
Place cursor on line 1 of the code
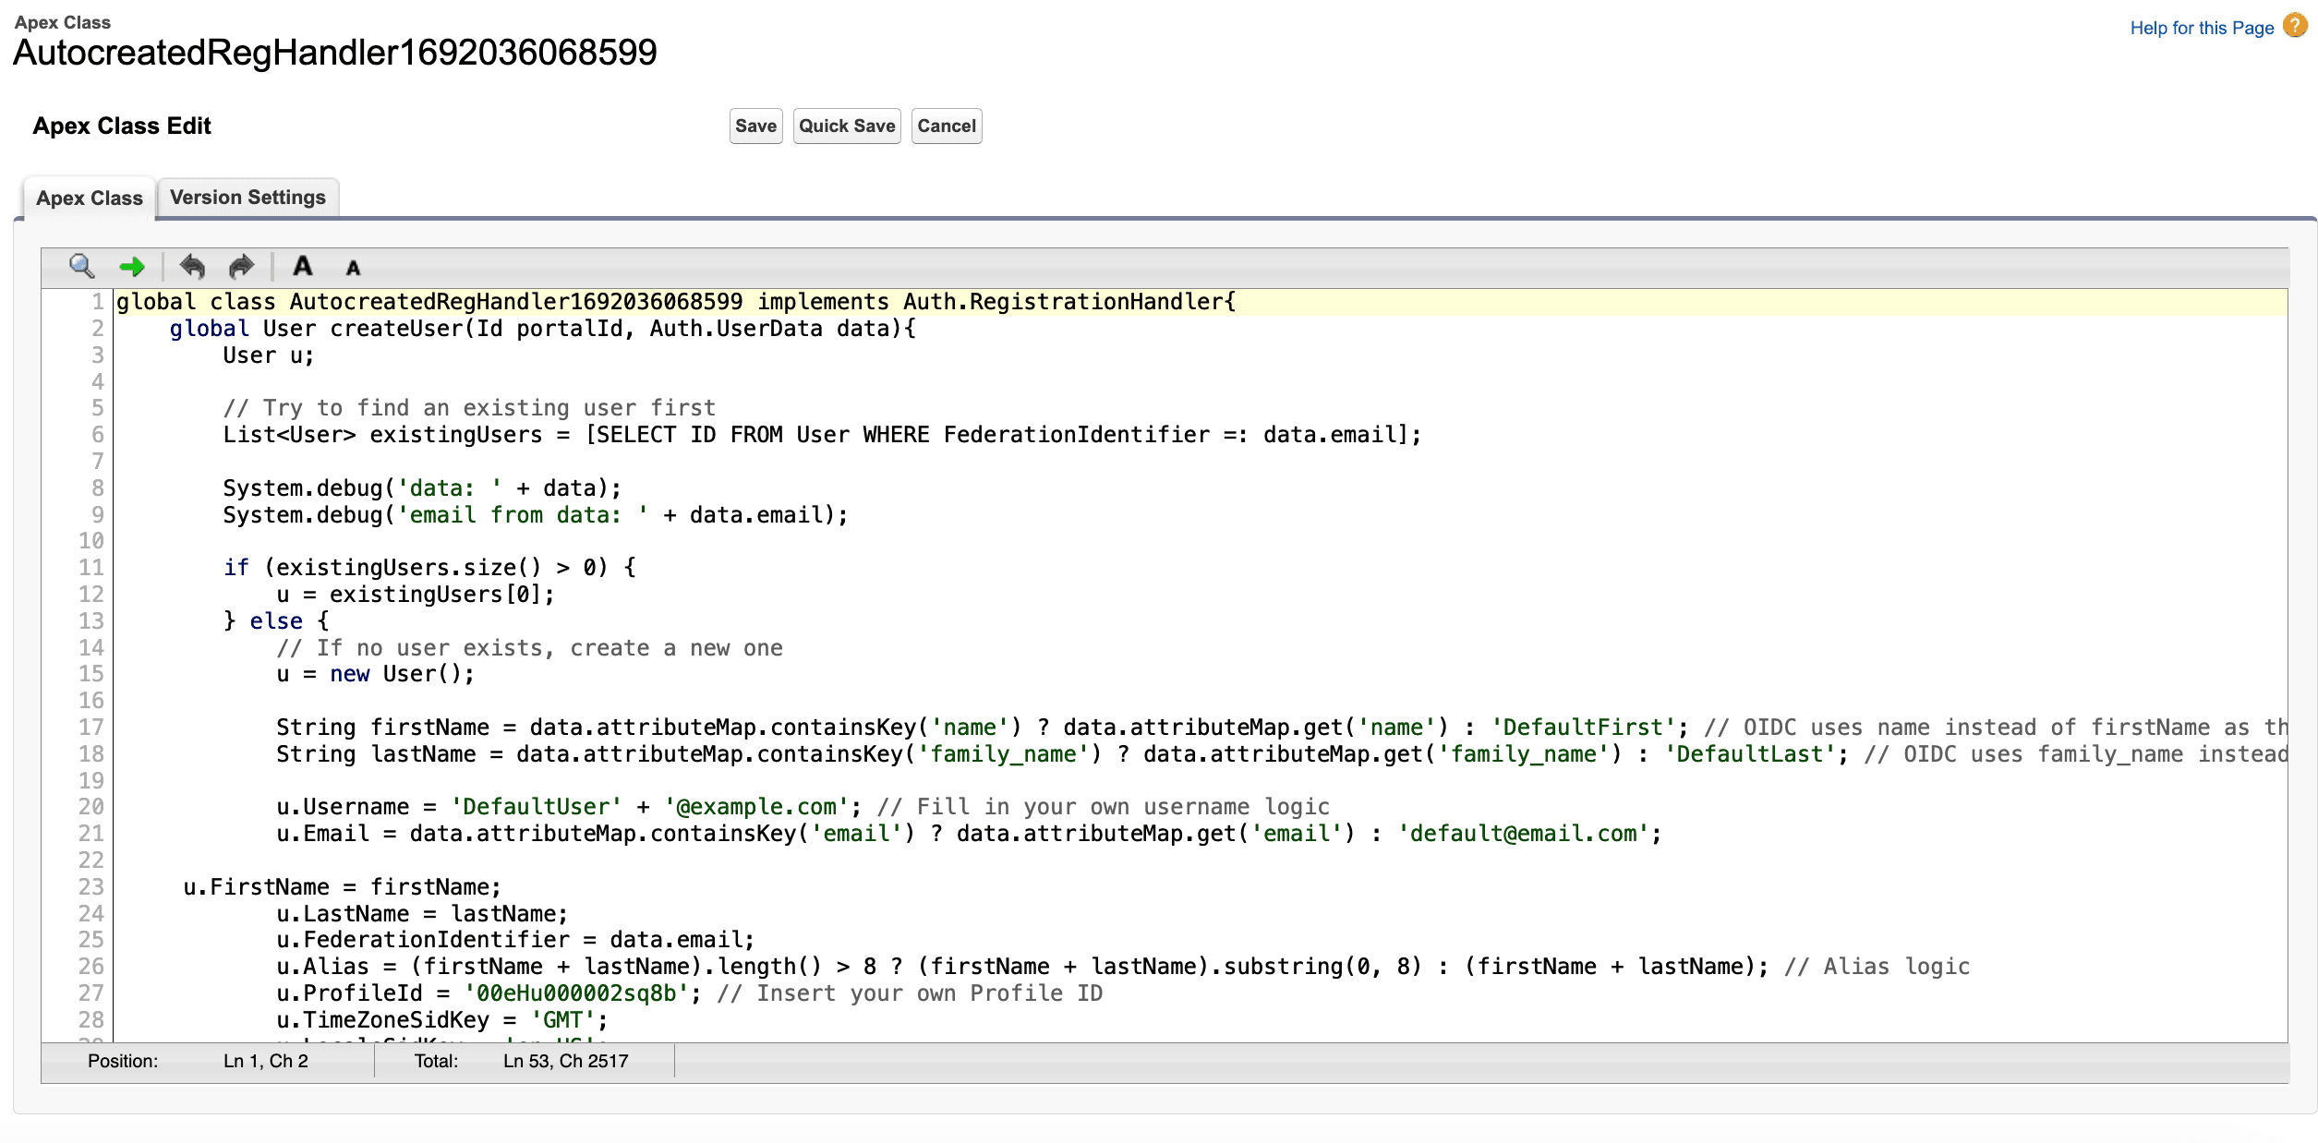(646, 301)
